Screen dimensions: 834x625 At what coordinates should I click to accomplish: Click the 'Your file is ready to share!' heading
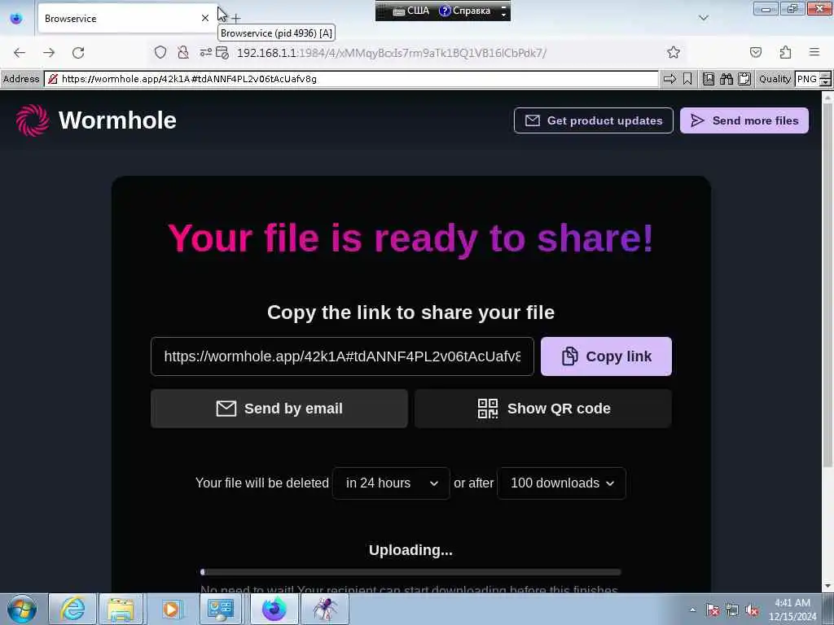410,238
